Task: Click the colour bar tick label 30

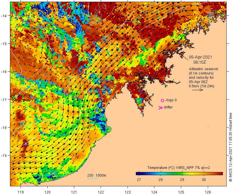Action: pyautogui.click(x=204, y=180)
